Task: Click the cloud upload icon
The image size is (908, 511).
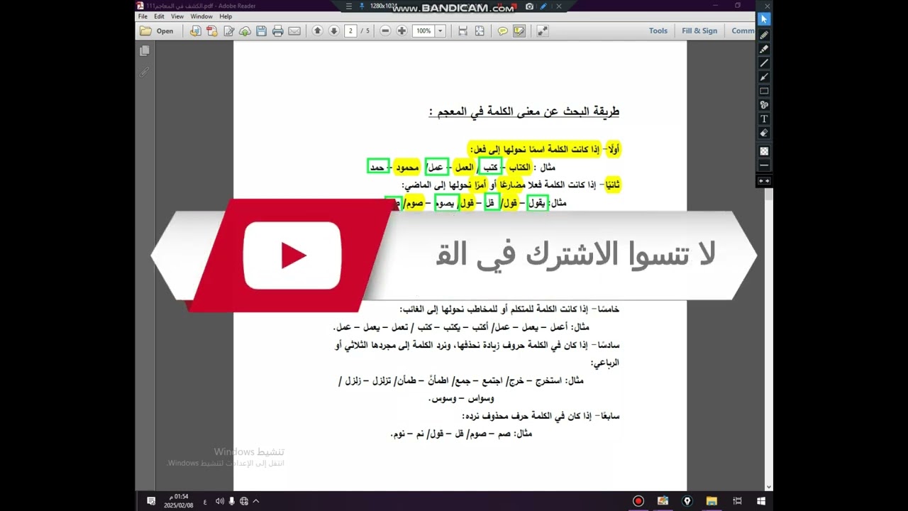Action: [245, 31]
